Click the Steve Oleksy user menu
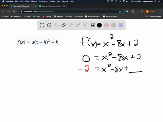Screen dimensions: 163x122 point(147,1)
